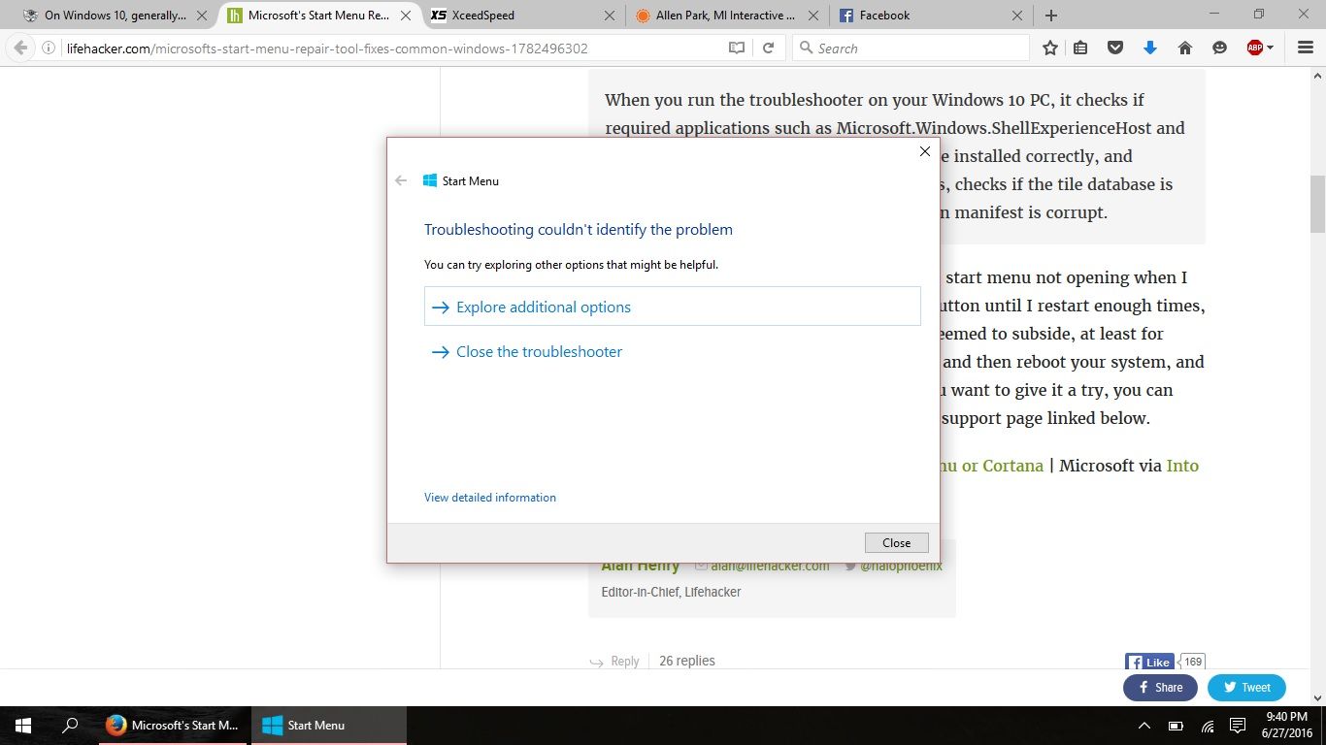
Task: Like the article on Facebook
Action: (x=1149, y=662)
